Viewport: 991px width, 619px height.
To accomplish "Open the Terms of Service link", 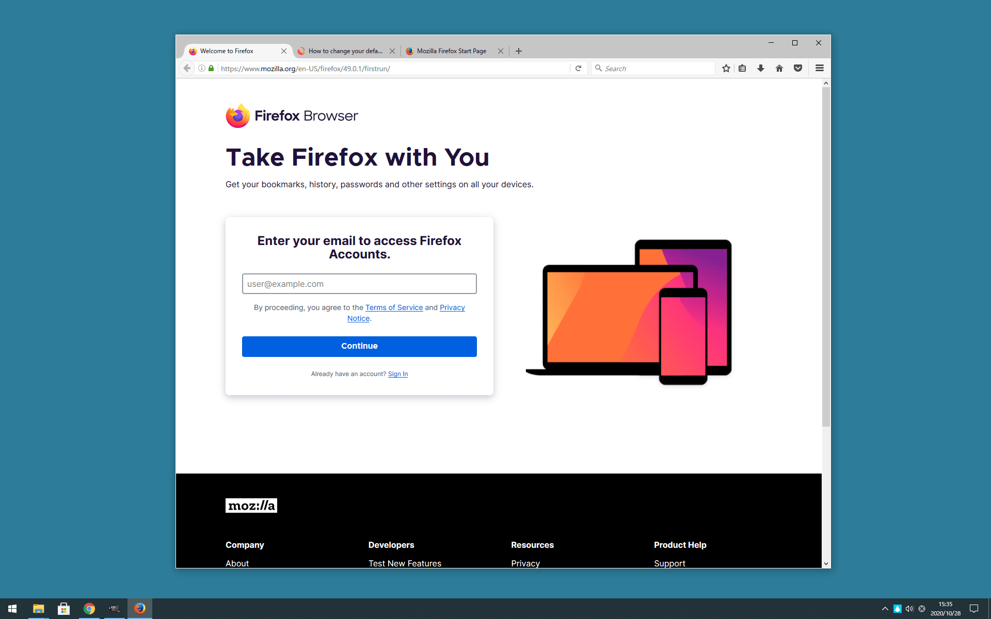I will pyautogui.click(x=394, y=307).
